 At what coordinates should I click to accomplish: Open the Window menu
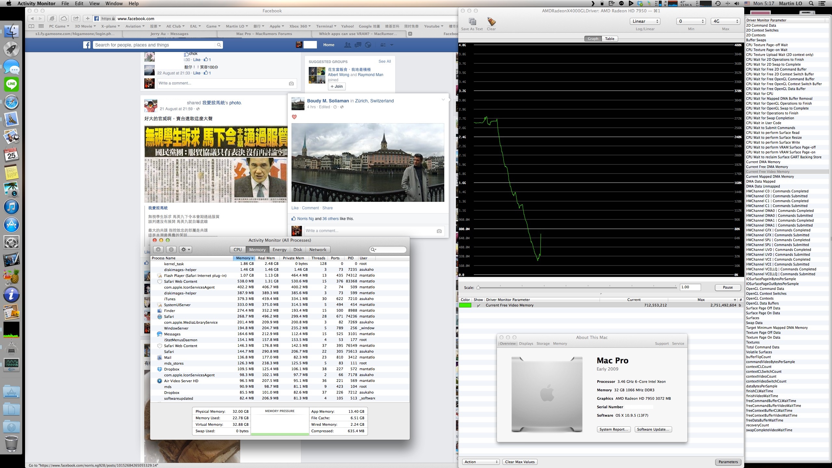point(114,4)
